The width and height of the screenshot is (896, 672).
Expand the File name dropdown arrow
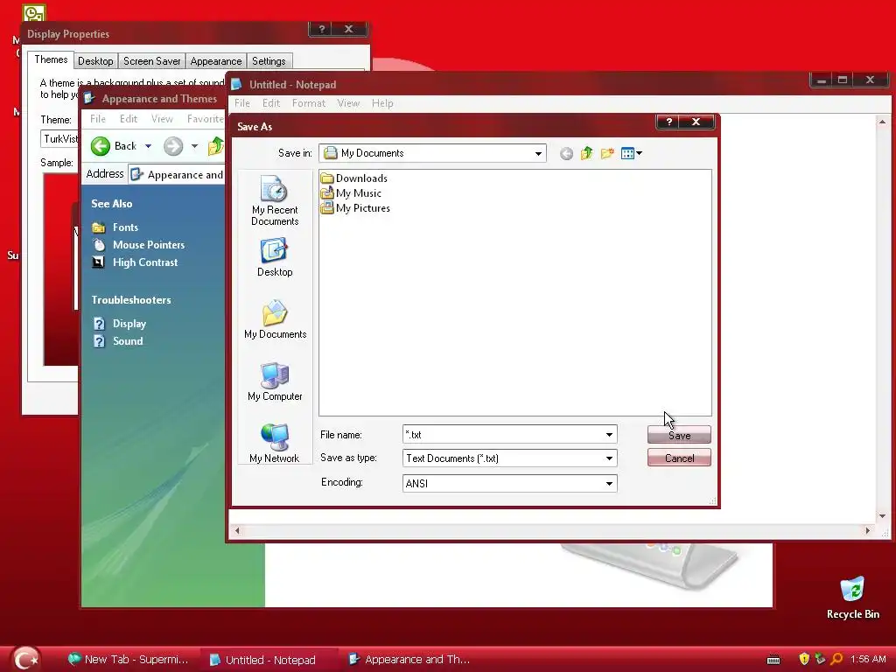[609, 435]
